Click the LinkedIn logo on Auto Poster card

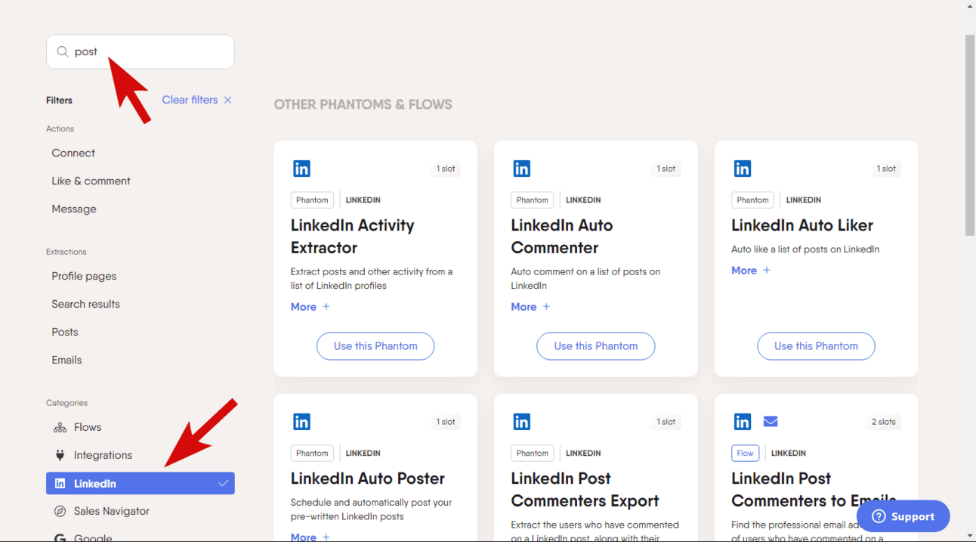(301, 421)
